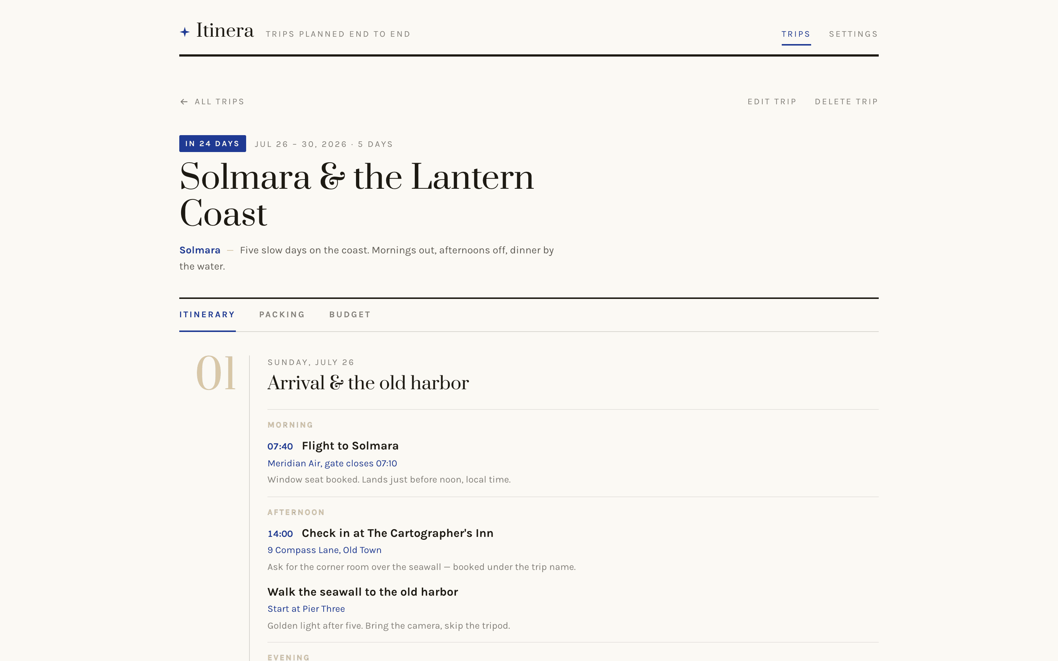Click the Itinera star logo icon

pyautogui.click(x=185, y=32)
